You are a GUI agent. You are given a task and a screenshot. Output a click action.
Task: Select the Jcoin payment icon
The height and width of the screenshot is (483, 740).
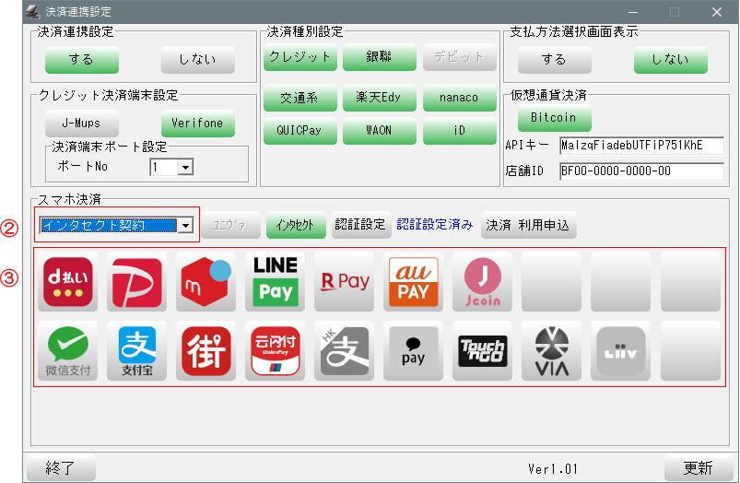click(x=482, y=282)
